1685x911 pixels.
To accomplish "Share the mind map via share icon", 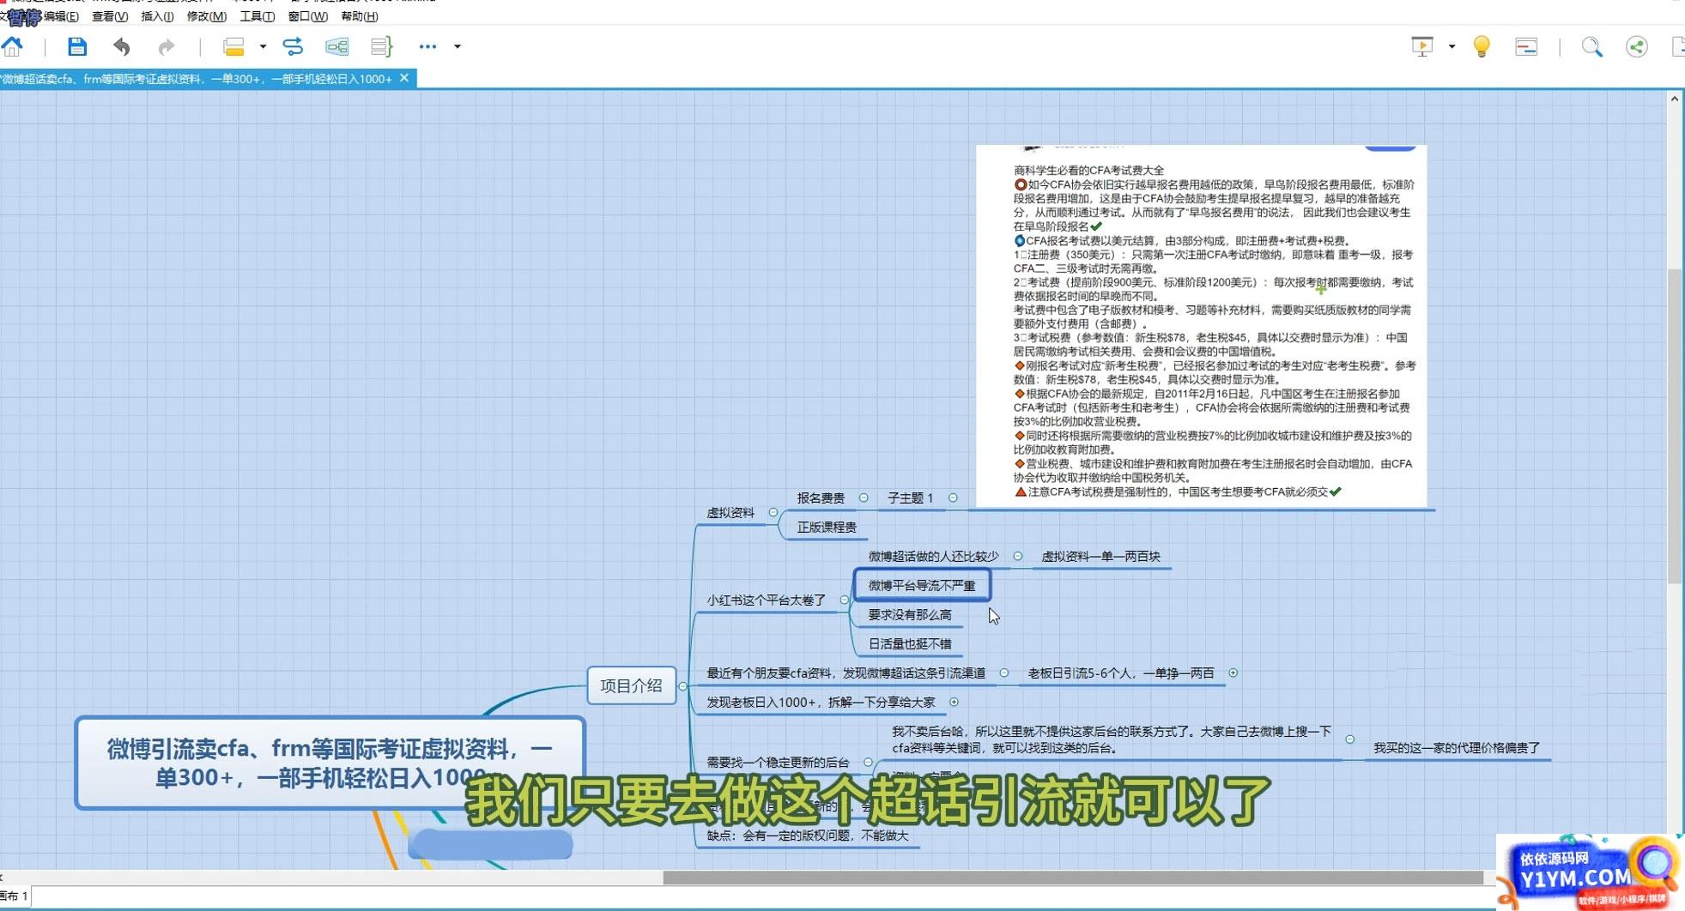I will point(1637,46).
